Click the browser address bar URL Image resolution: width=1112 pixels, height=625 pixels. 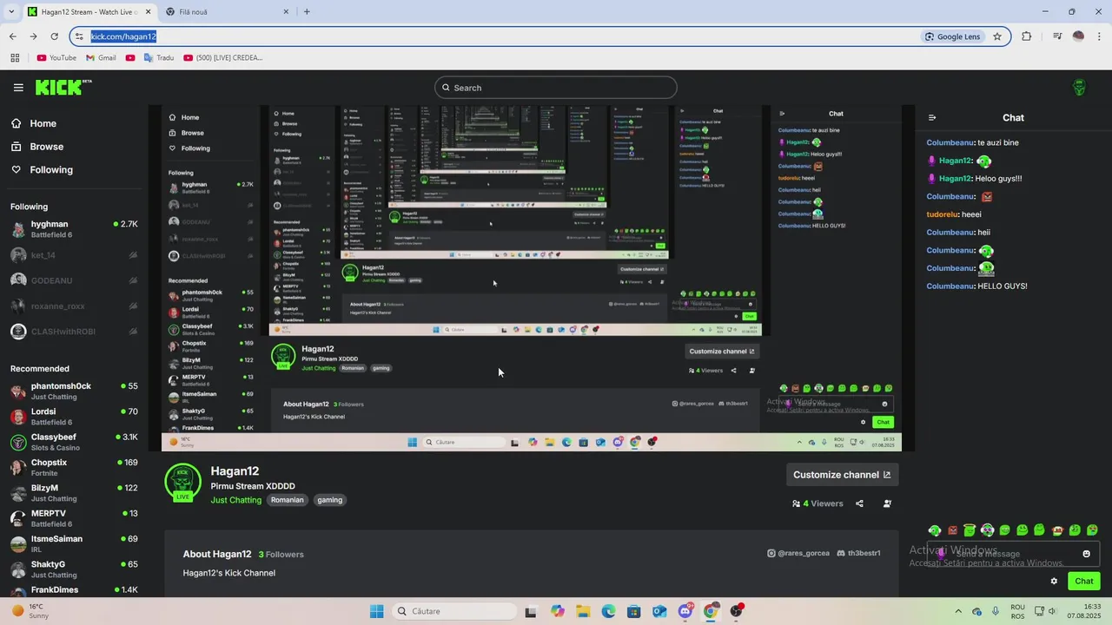tap(123, 36)
